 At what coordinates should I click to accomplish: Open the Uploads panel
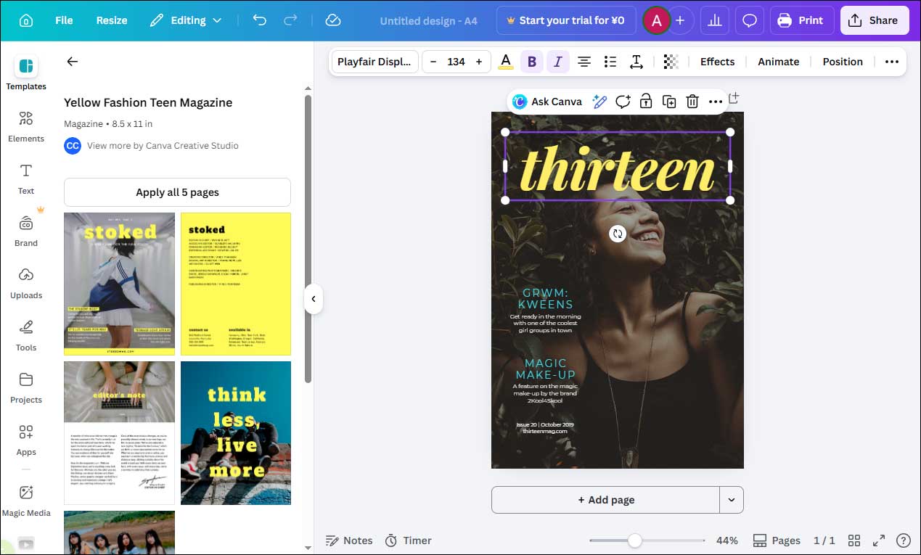pos(26,284)
